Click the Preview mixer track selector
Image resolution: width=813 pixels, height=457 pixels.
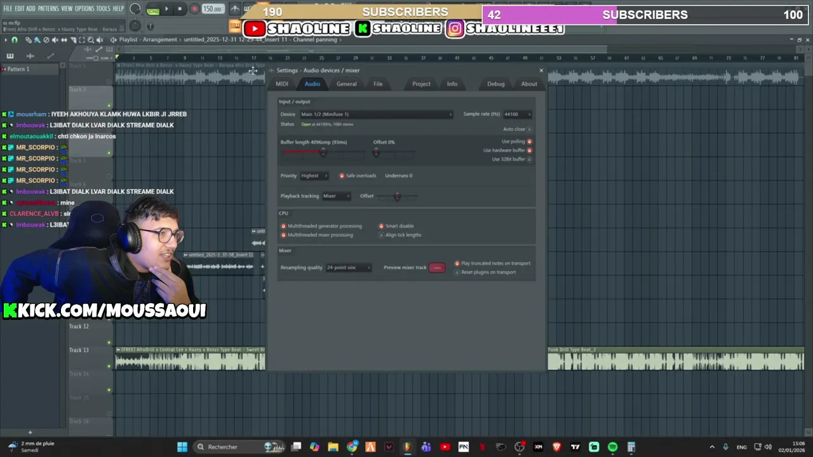tap(437, 268)
